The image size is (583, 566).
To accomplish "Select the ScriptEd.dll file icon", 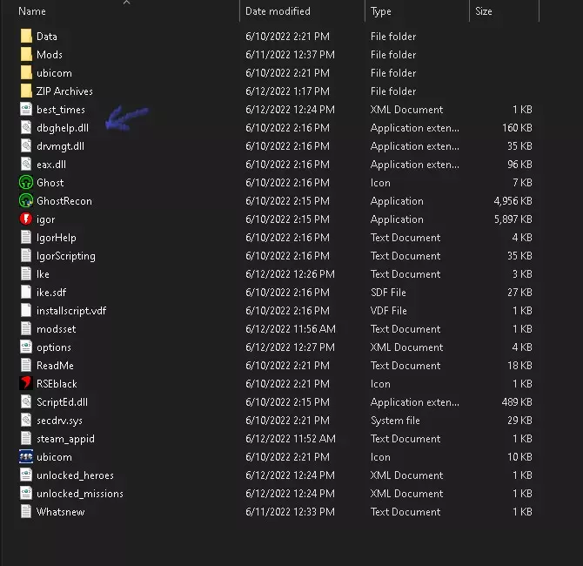I will coord(26,402).
